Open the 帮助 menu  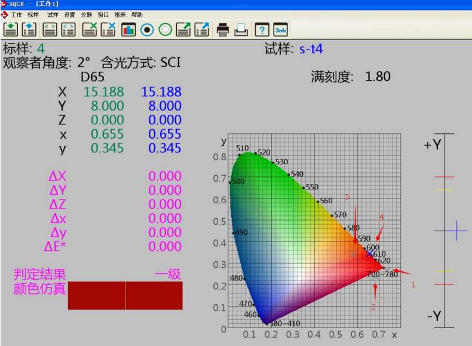click(x=137, y=15)
